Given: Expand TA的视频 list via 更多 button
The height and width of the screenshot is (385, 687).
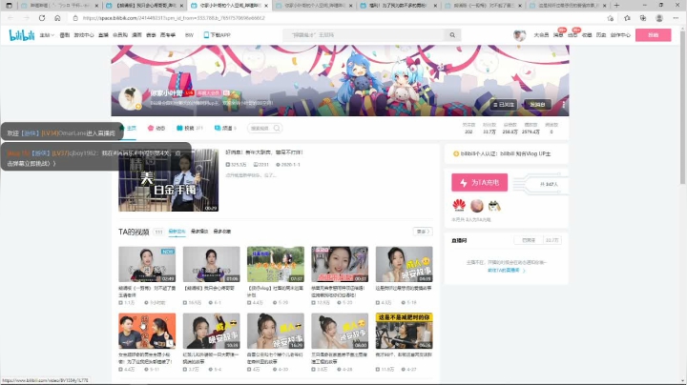Looking at the screenshot, I should 423,232.
